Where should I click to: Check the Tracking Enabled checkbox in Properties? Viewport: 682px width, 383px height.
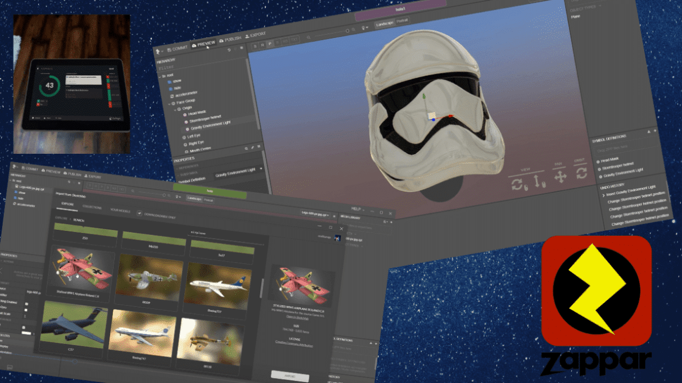26,303
